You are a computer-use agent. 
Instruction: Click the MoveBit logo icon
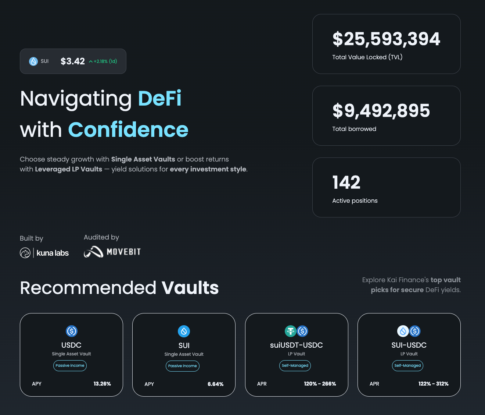click(x=93, y=252)
